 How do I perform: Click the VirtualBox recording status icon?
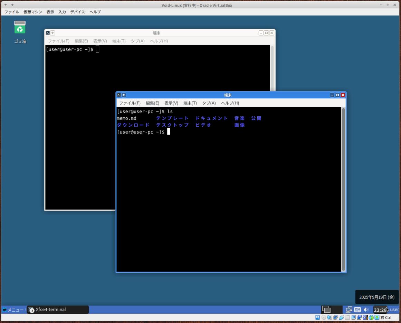click(x=359, y=317)
